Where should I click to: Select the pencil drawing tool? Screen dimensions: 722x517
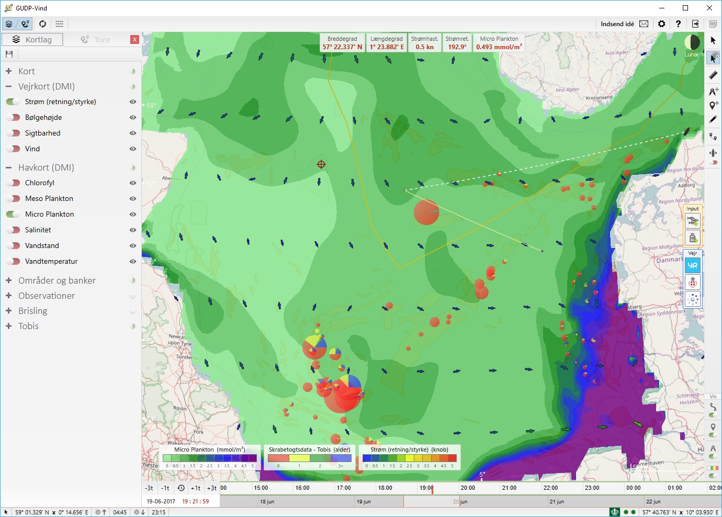click(713, 120)
